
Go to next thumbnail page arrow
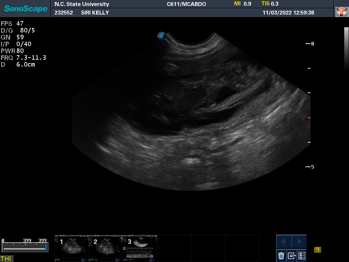pos(299,242)
